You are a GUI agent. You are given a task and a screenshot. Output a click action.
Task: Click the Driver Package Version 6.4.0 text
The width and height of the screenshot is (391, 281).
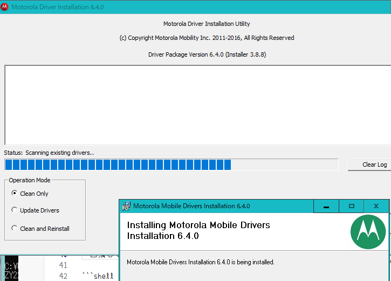pos(207,54)
